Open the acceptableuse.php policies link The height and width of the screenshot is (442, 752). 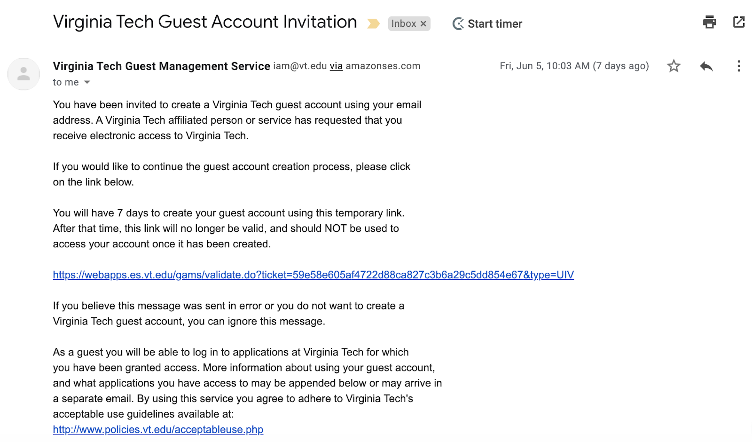tap(158, 430)
